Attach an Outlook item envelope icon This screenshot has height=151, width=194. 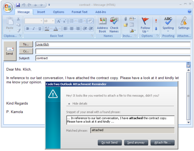point(125,25)
